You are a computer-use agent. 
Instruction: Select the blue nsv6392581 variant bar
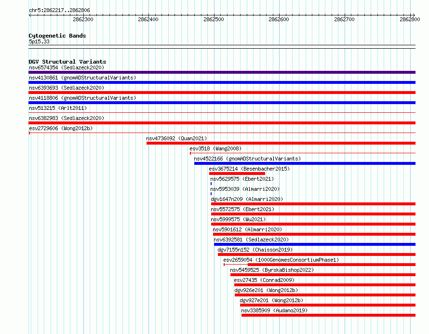coord(315,244)
